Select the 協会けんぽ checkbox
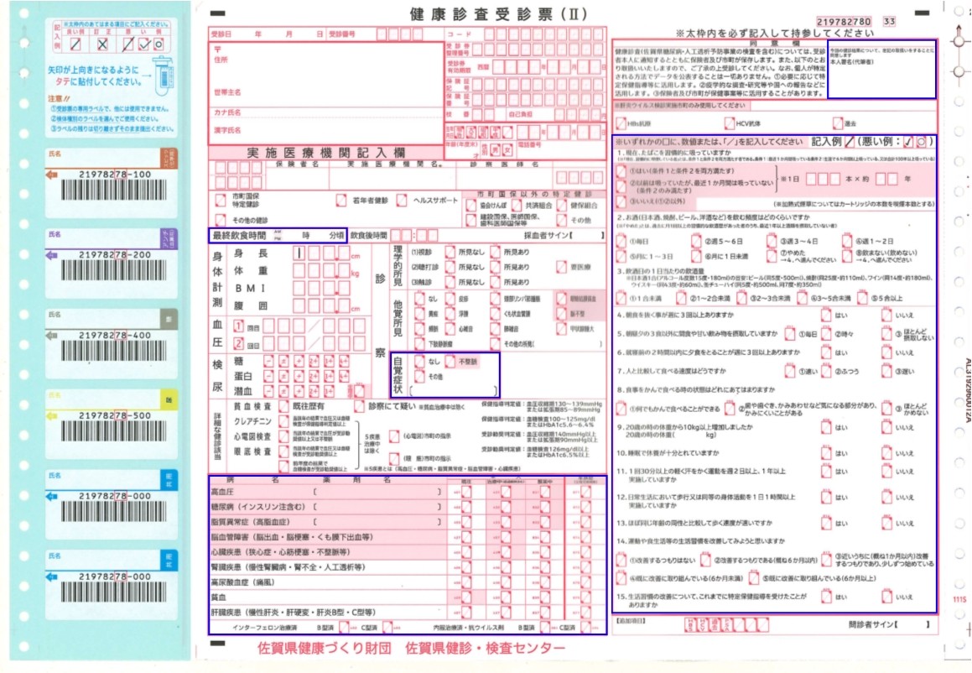The width and height of the screenshot is (972, 673). 470,206
